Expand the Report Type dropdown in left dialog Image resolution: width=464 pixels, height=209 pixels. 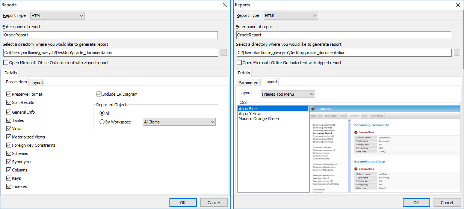(x=57, y=16)
